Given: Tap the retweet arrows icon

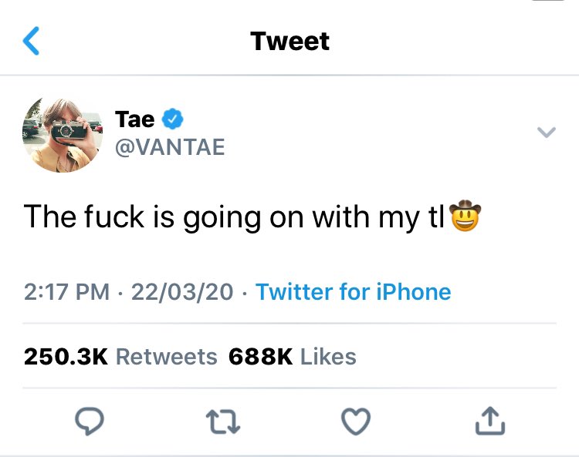Looking at the screenshot, I should click(x=223, y=422).
